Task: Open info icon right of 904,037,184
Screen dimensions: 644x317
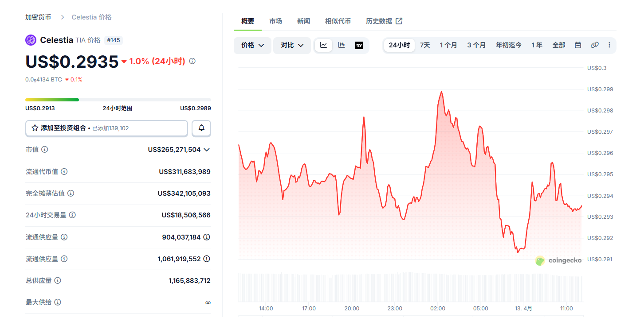Action: [207, 237]
